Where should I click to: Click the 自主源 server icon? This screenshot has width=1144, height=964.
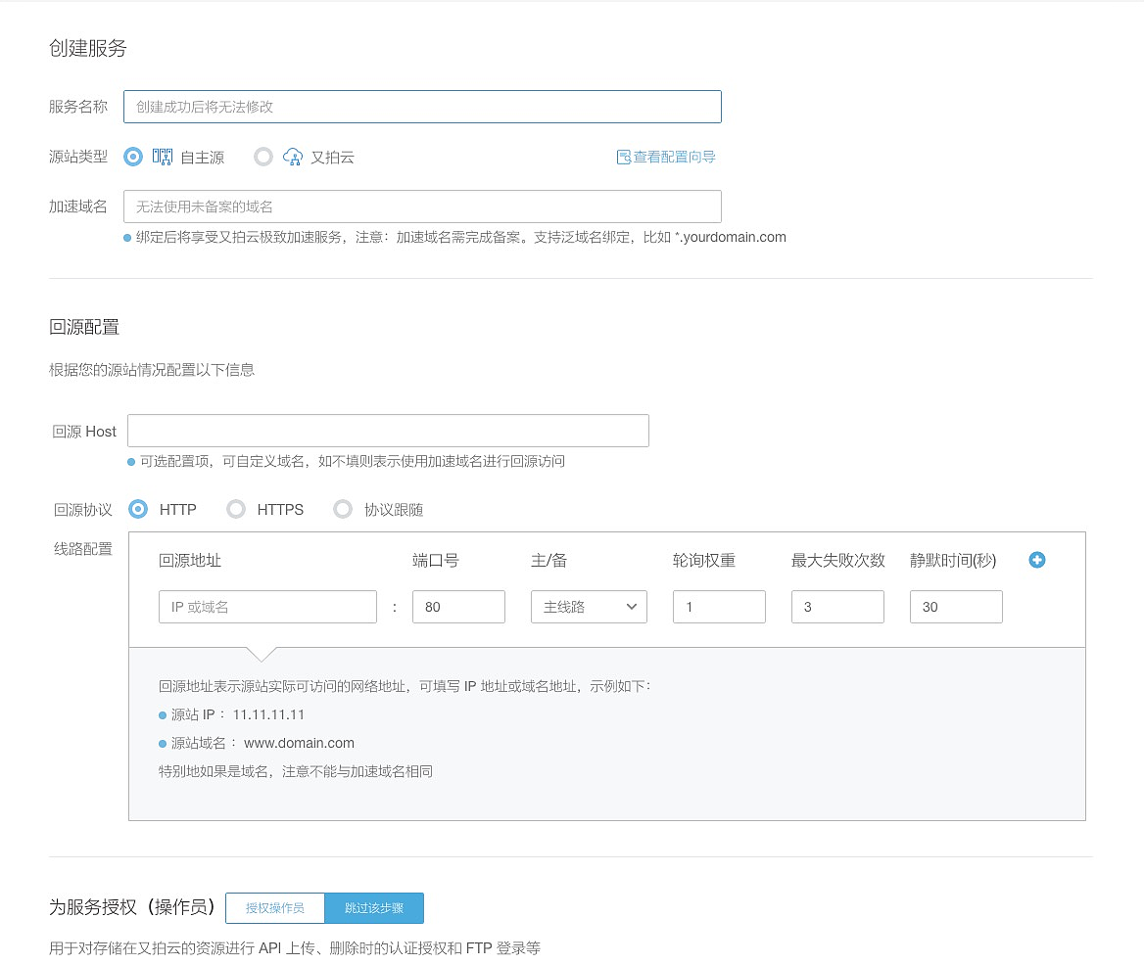point(163,157)
